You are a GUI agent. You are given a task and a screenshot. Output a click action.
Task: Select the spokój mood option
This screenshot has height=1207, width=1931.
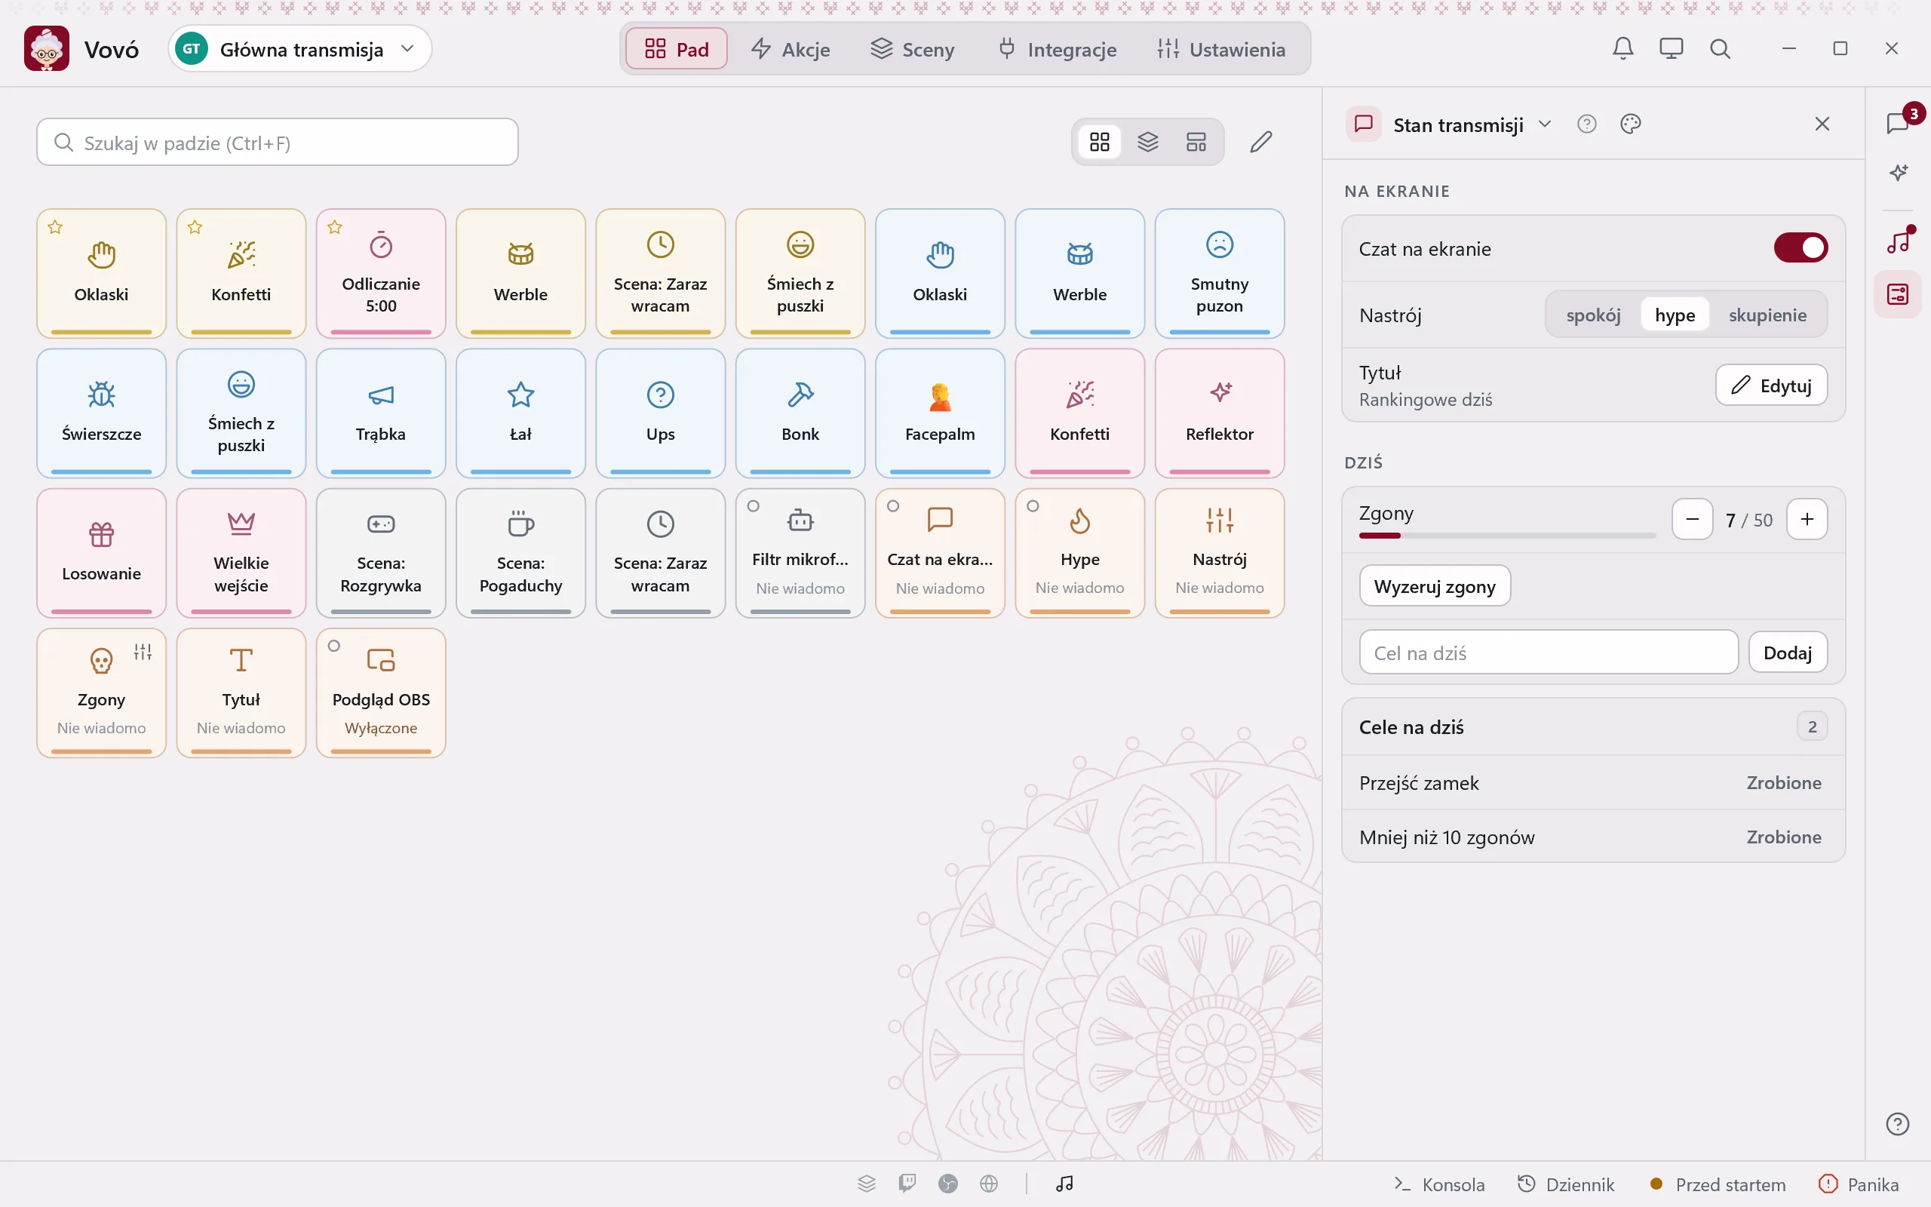1592,315
